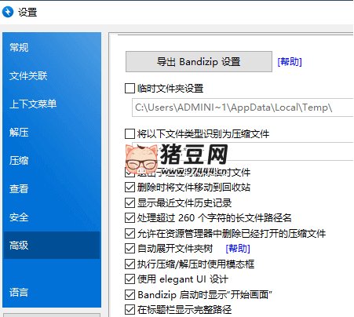Select the 压缩 settings tab
This screenshot has height=317, width=354.
[52, 161]
